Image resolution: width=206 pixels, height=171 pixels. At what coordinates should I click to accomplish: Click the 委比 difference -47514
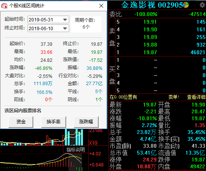coord(197,14)
